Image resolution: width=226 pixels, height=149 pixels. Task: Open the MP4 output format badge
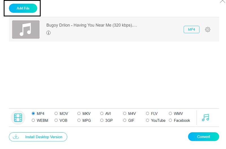[192, 29]
